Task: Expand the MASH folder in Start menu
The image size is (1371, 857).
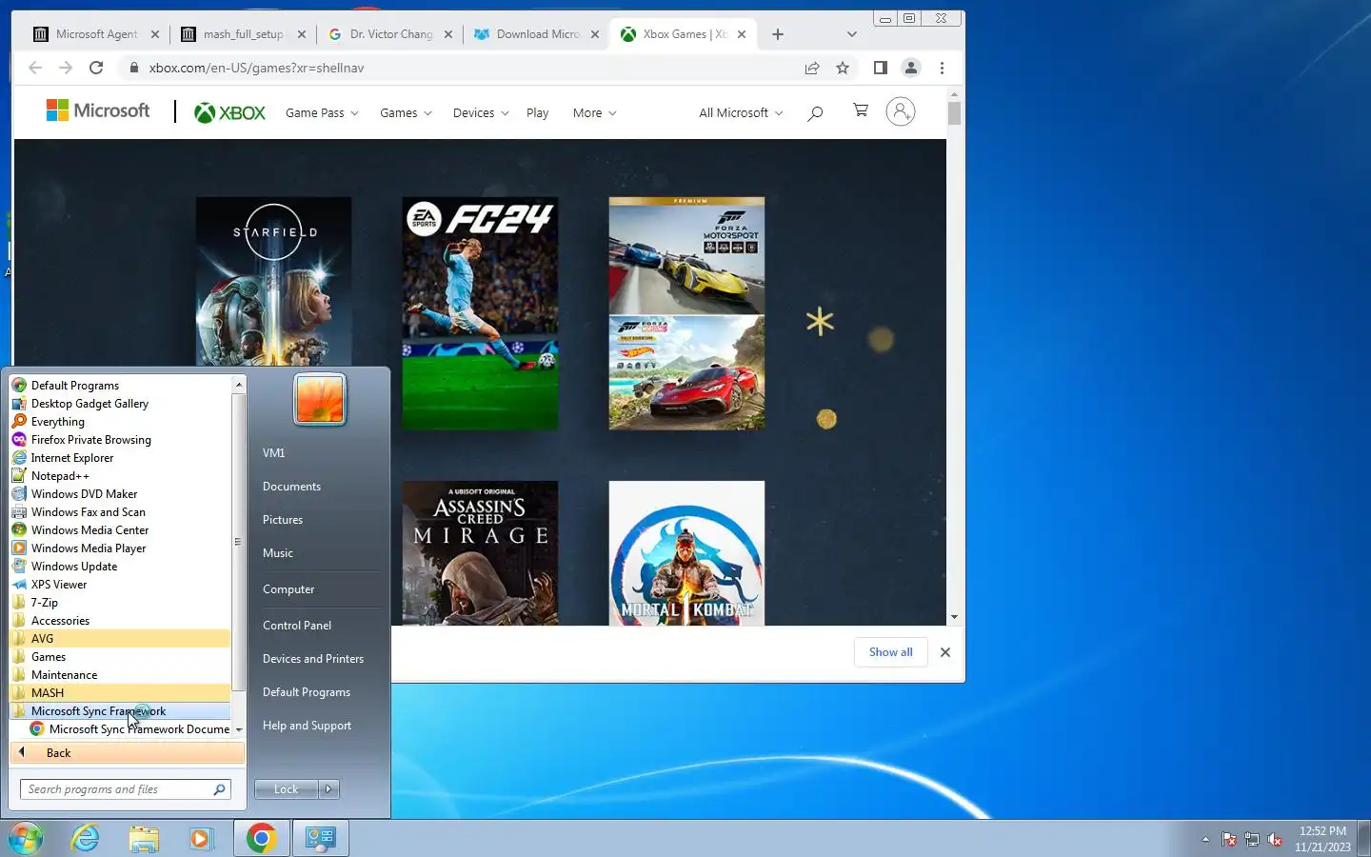Action: pos(120,693)
